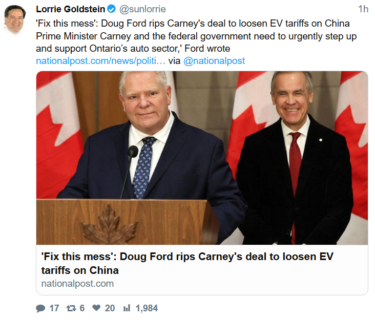Open the Lorrie Goldstein display name
The image size is (375, 320).
(x=70, y=9)
